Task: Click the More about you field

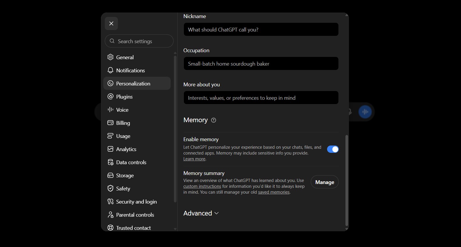Action: 261,98
